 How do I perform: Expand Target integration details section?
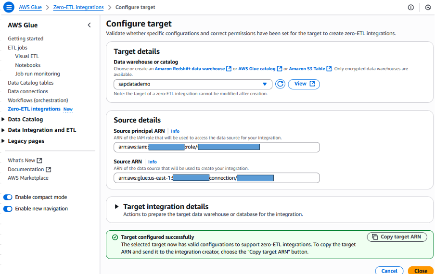[x=117, y=207]
